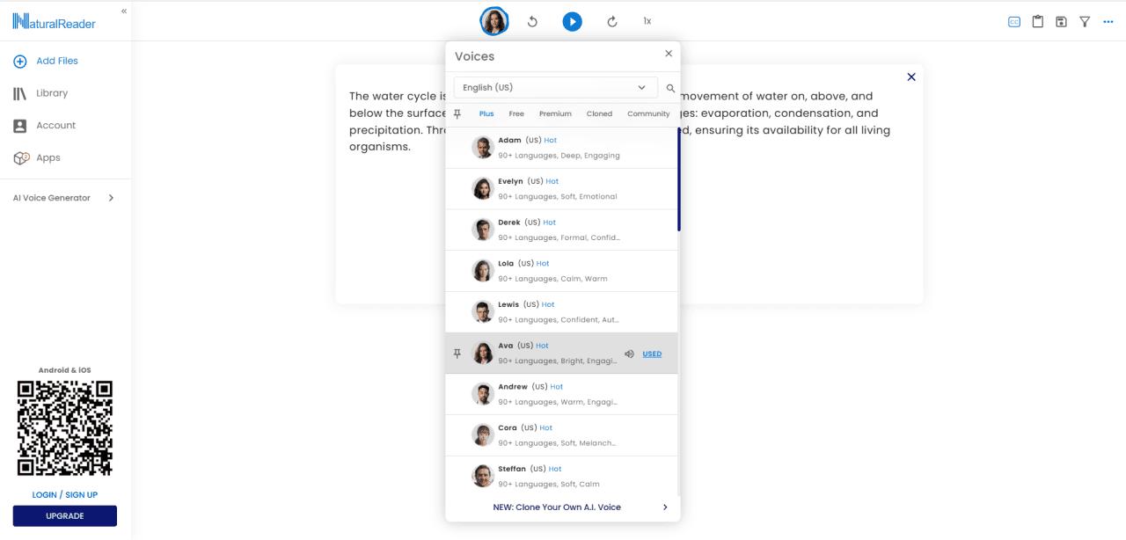Screen dimensions: 1126x540
Task: Open the English (US) language dropdown
Action: click(x=555, y=88)
